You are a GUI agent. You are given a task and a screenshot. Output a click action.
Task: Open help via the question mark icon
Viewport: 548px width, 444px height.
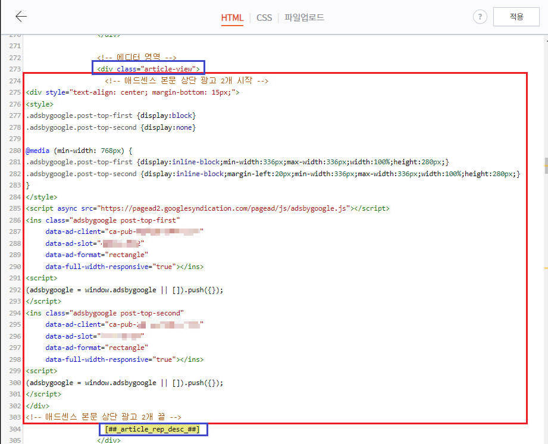pyautogui.click(x=480, y=17)
